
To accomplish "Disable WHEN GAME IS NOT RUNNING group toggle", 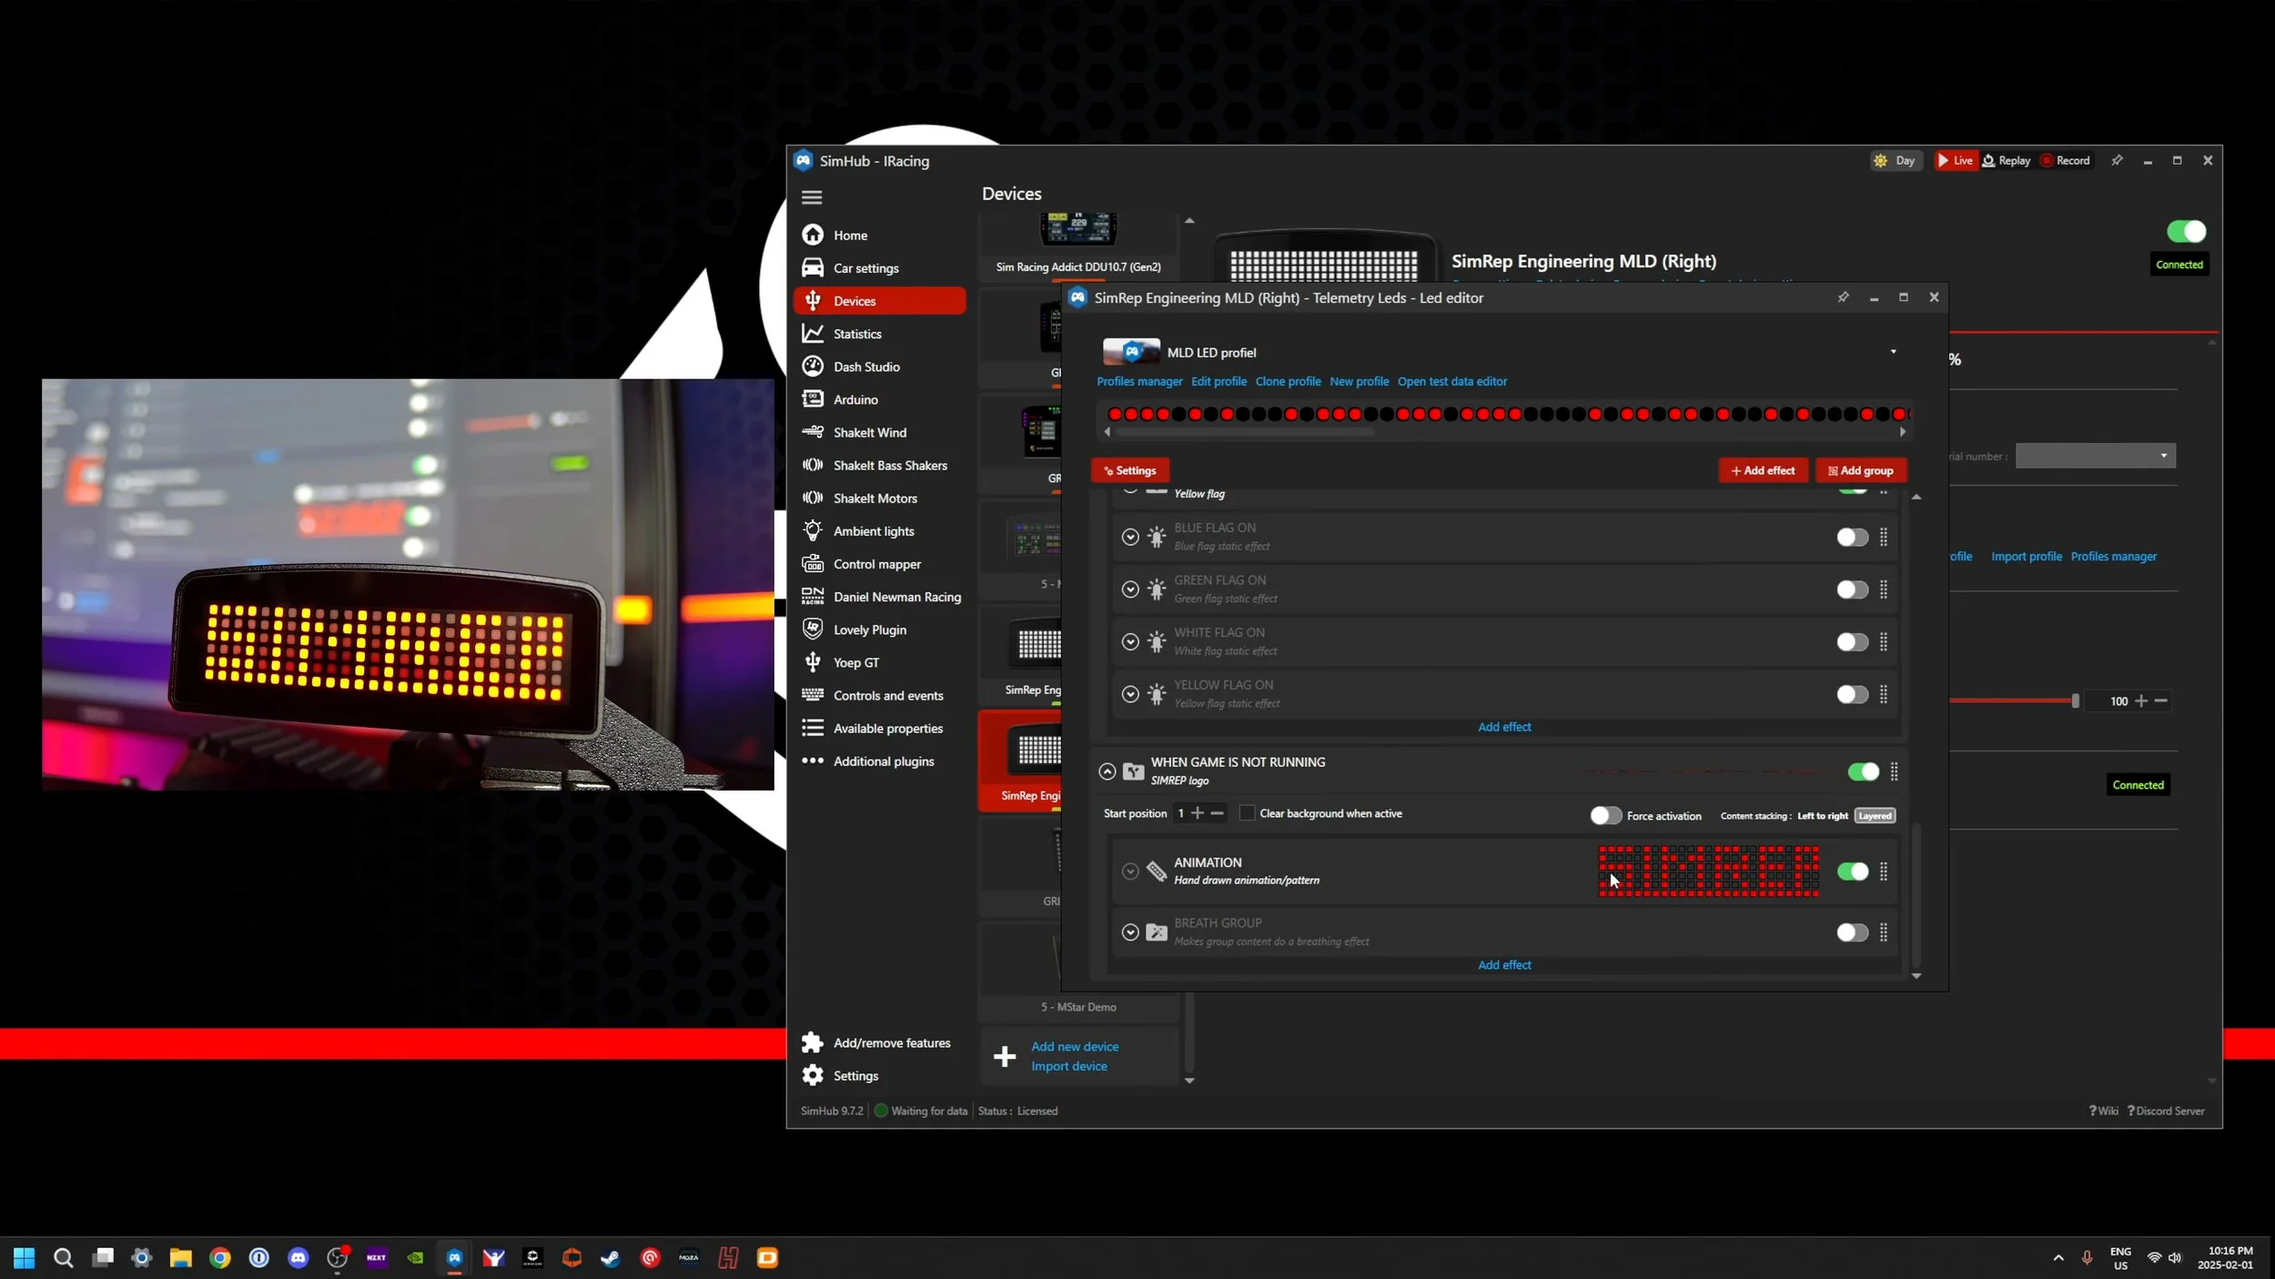I will 1863,771.
